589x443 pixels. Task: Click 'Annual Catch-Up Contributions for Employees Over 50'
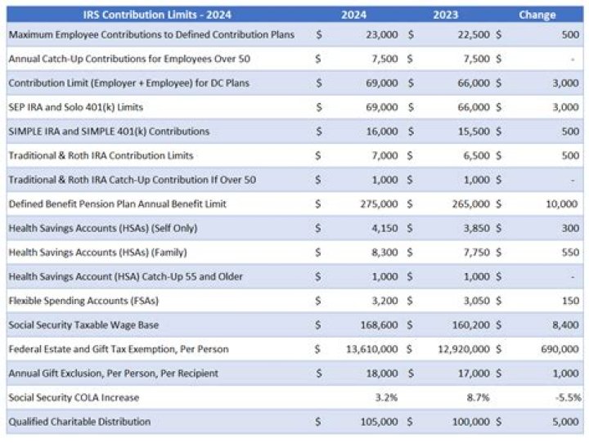[129, 59]
